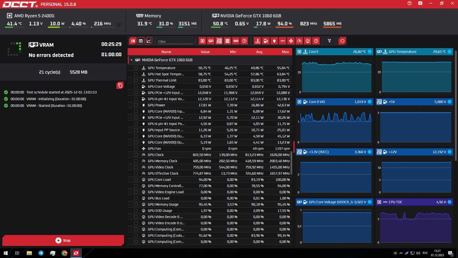Reset the min/avg/max sensor statistics

[x=342, y=41]
